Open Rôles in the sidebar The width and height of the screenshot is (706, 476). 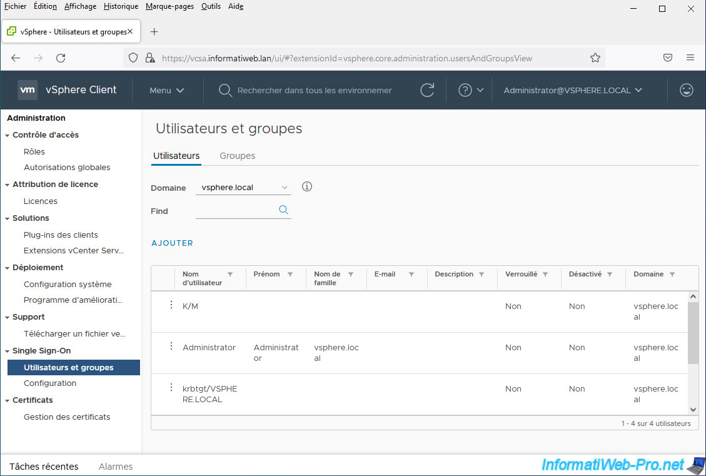coord(34,152)
